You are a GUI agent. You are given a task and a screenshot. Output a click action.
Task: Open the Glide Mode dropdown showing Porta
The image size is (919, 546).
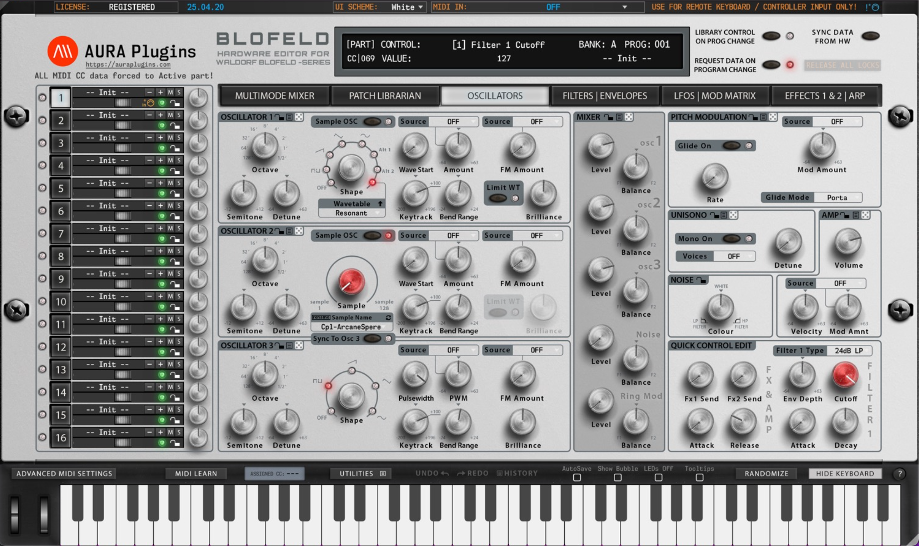tap(838, 197)
